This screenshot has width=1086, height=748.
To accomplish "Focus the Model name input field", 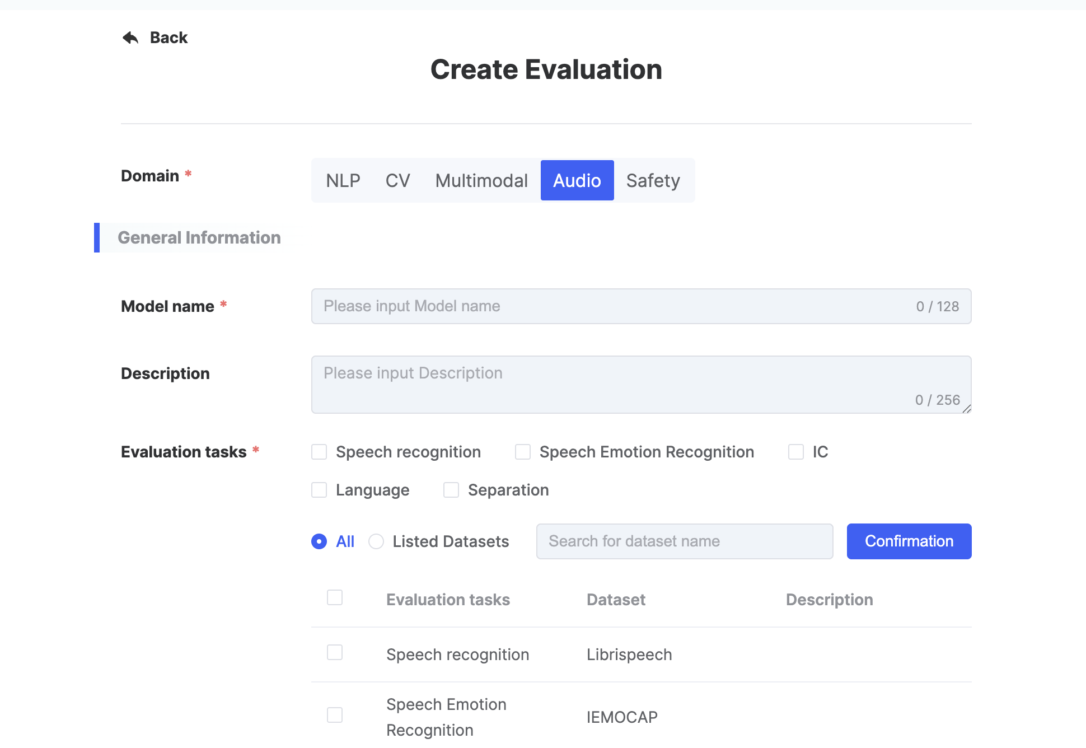I will click(616, 306).
